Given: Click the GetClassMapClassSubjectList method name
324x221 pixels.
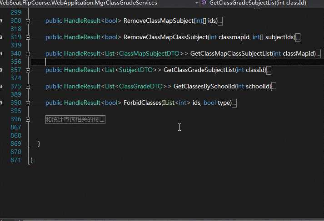Looking at the screenshot, I should coord(231,53).
